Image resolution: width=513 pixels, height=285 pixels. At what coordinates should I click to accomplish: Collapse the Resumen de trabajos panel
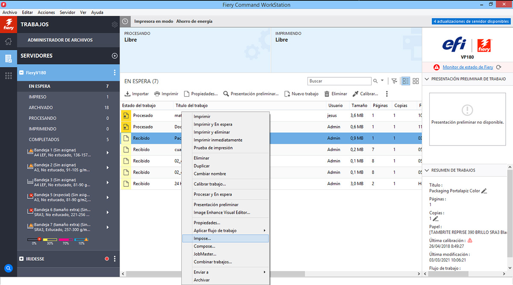point(426,170)
